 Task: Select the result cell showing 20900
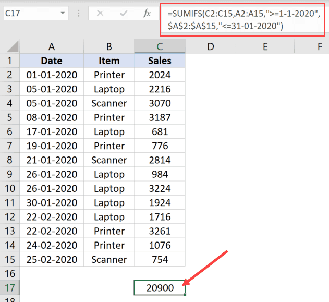tap(160, 288)
